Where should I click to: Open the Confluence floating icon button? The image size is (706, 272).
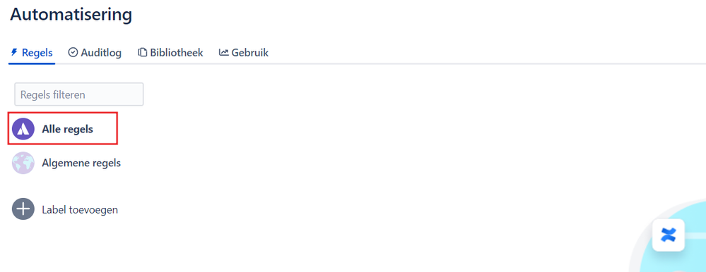(x=668, y=235)
